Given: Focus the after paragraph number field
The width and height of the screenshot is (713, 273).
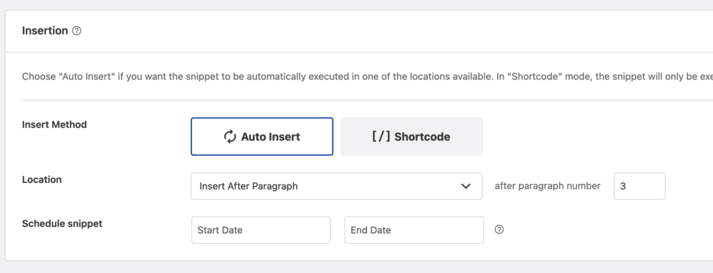Looking at the screenshot, I should (639, 186).
